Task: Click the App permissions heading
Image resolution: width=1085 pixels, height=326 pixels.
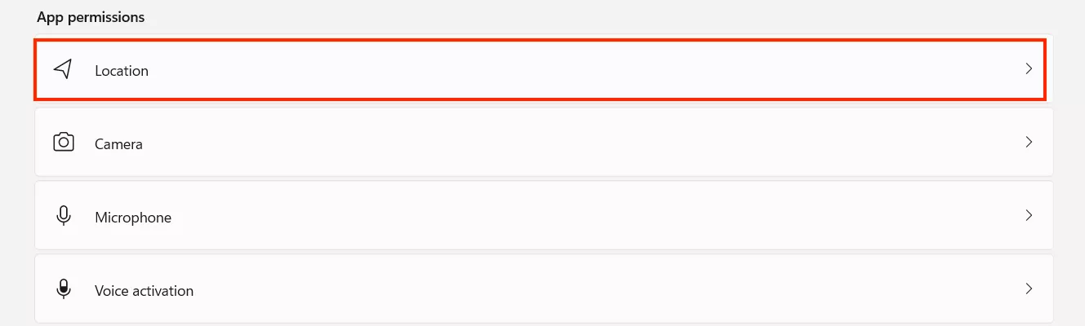Action: pyautogui.click(x=91, y=17)
